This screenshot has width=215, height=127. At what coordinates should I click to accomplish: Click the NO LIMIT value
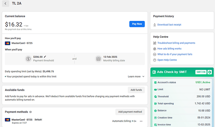[x=205, y=89]
